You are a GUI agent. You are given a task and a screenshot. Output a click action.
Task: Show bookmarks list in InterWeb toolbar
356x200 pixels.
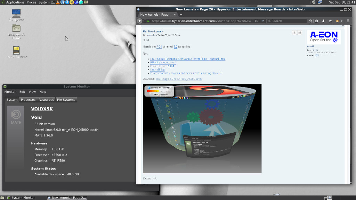(x=316, y=21)
